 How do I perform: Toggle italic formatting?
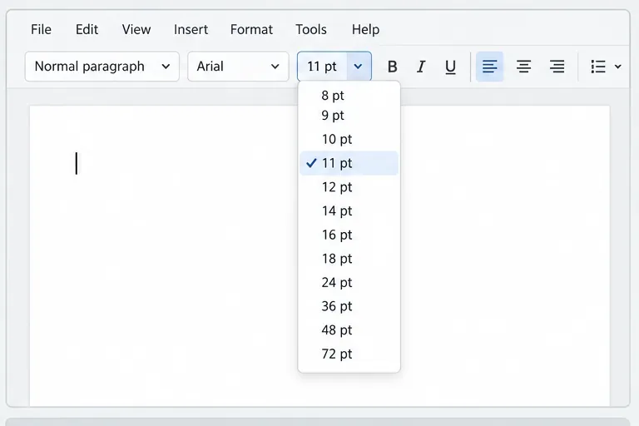click(x=421, y=67)
